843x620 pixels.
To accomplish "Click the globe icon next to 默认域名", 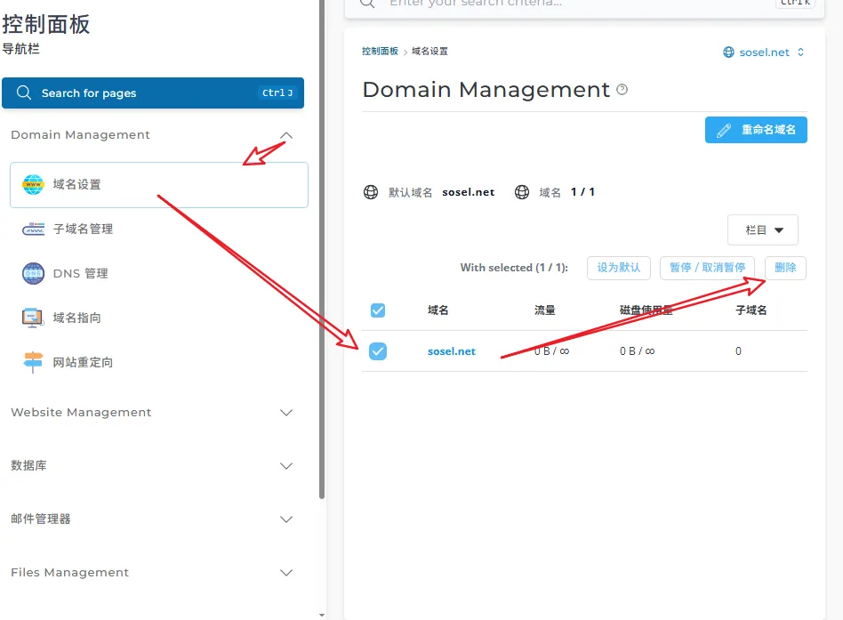I will [371, 192].
